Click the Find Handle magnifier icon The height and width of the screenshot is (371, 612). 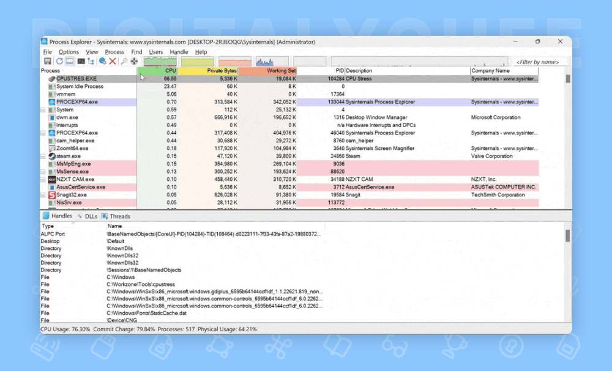pyautogui.click(x=124, y=61)
